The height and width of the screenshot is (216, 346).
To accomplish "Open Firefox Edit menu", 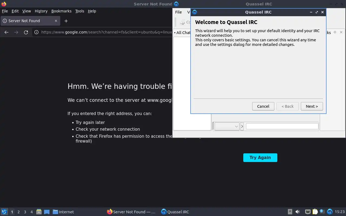I will 15,11.
